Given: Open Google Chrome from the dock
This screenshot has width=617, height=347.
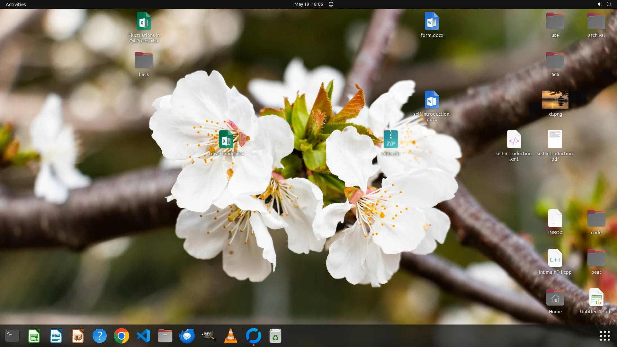Looking at the screenshot, I should [121, 336].
